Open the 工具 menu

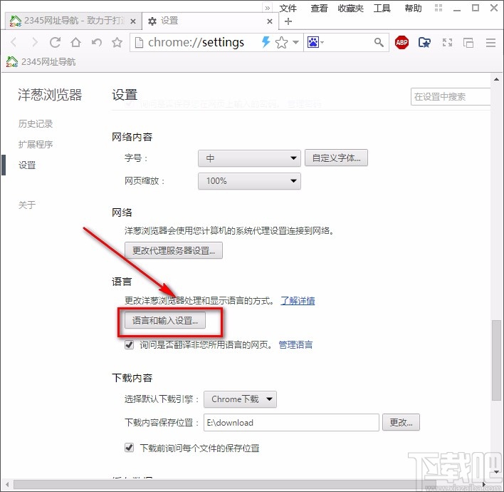pos(382,8)
